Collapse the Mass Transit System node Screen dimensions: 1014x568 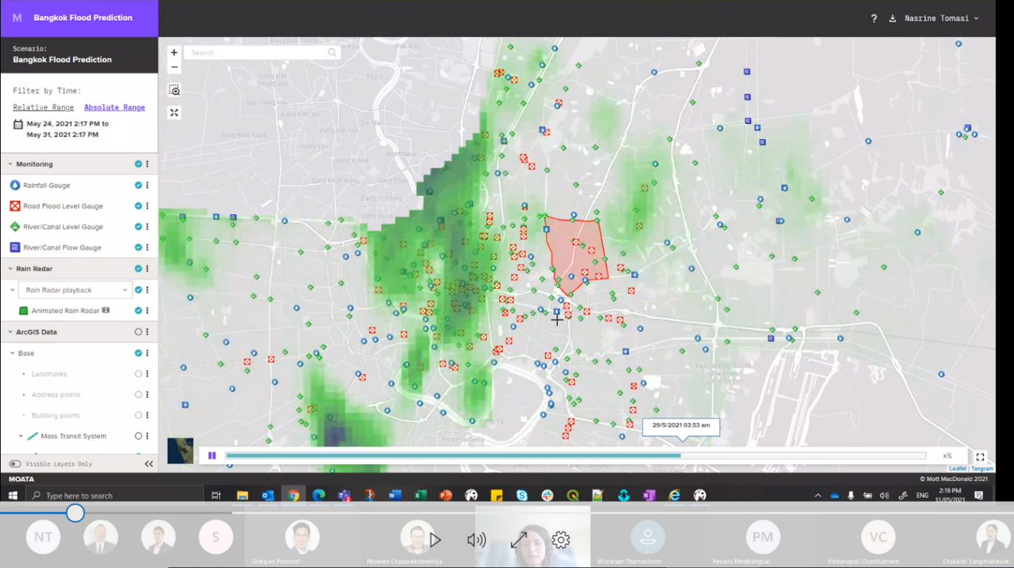[x=21, y=436]
